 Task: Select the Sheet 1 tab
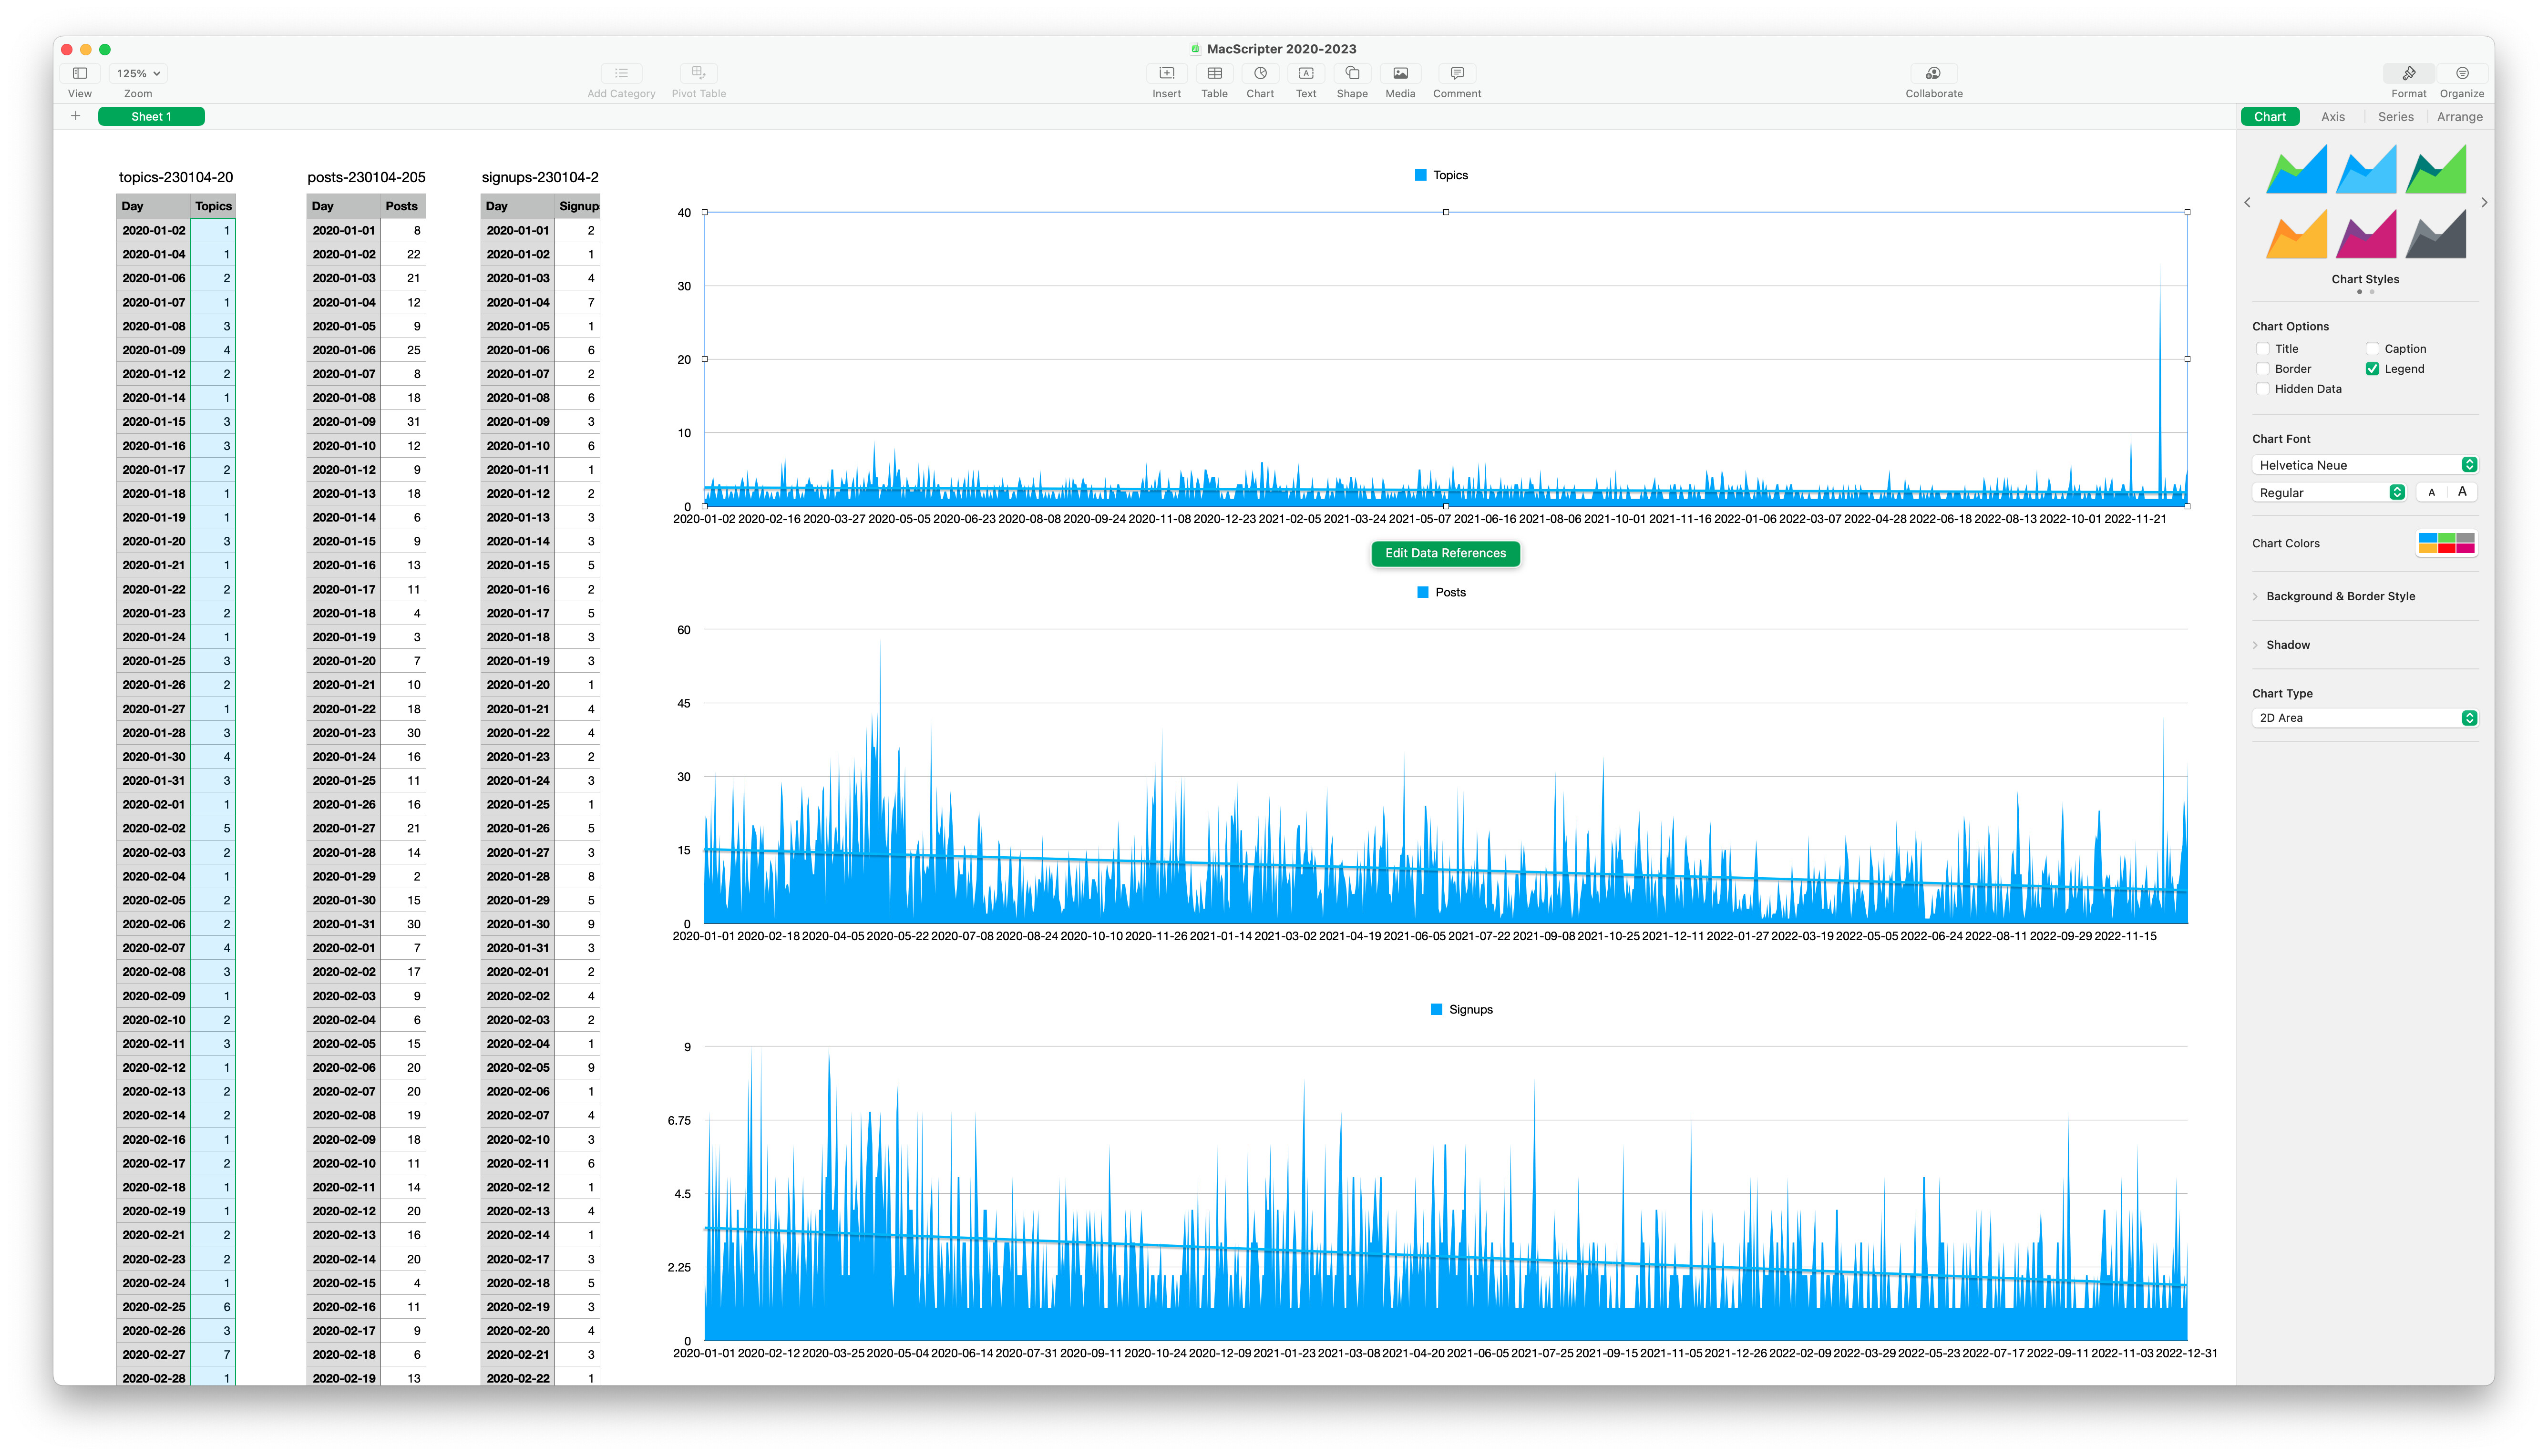(151, 116)
